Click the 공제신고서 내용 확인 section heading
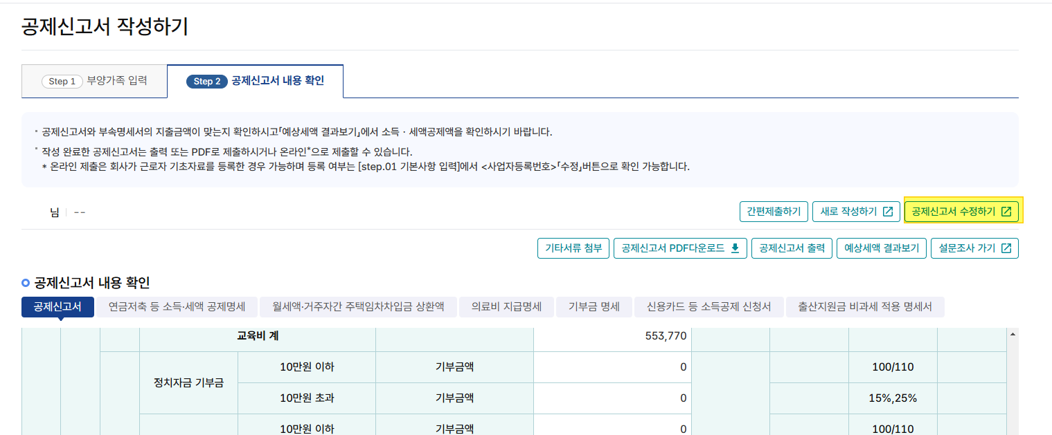This screenshot has height=435, width=1052. pyautogui.click(x=91, y=282)
